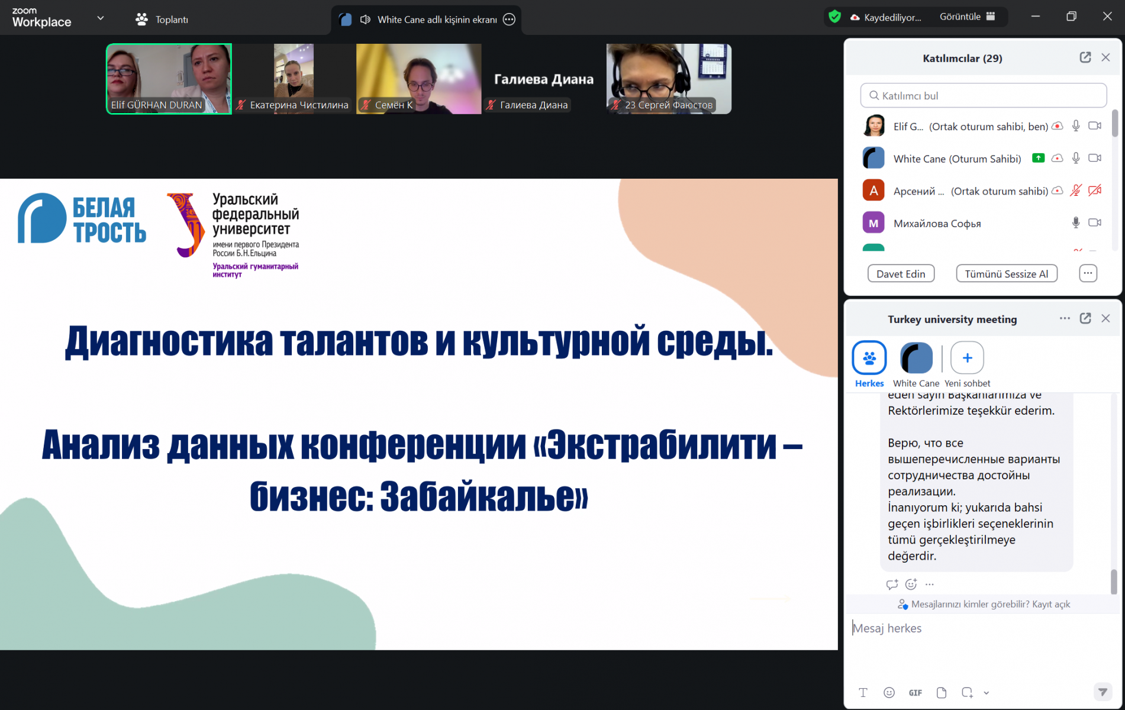
Task: Click the Davet Edin button
Action: [900, 274]
